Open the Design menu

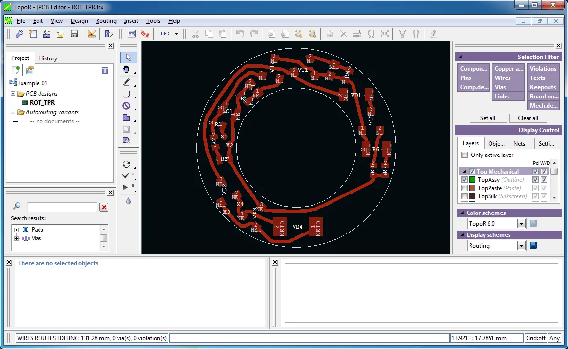click(79, 21)
